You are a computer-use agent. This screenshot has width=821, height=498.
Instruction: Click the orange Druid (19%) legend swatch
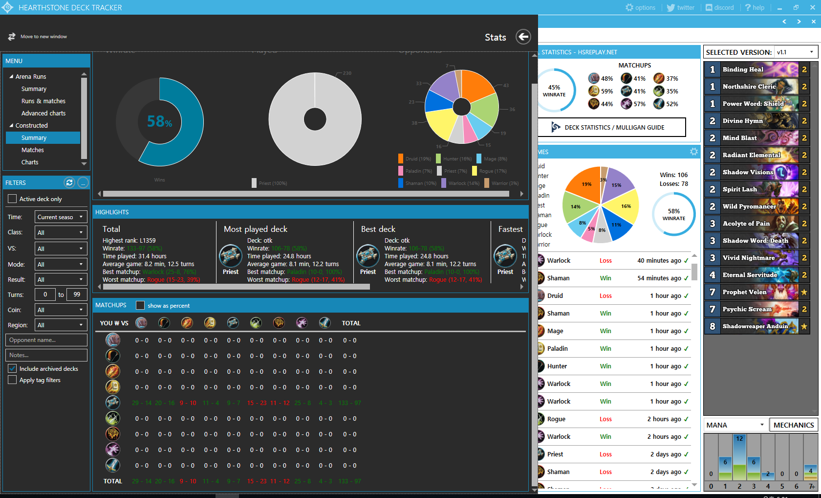tap(401, 158)
